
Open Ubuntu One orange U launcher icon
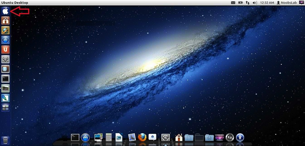(x=5, y=50)
